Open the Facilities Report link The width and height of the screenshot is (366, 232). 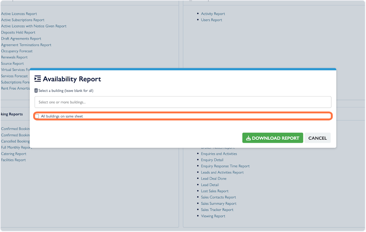click(13, 160)
